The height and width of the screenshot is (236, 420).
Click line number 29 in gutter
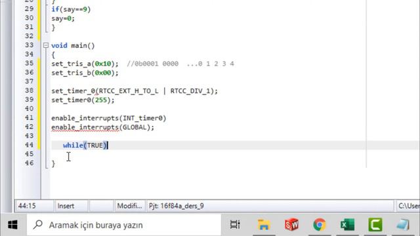click(29, 9)
